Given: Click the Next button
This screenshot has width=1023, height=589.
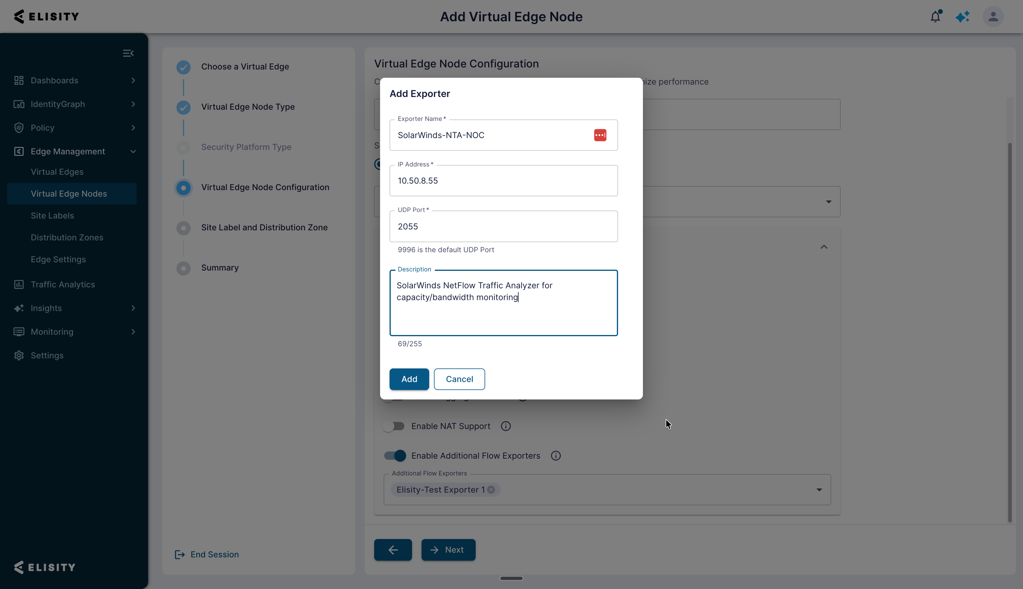Looking at the screenshot, I should pyautogui.click(x=448, y=550).
